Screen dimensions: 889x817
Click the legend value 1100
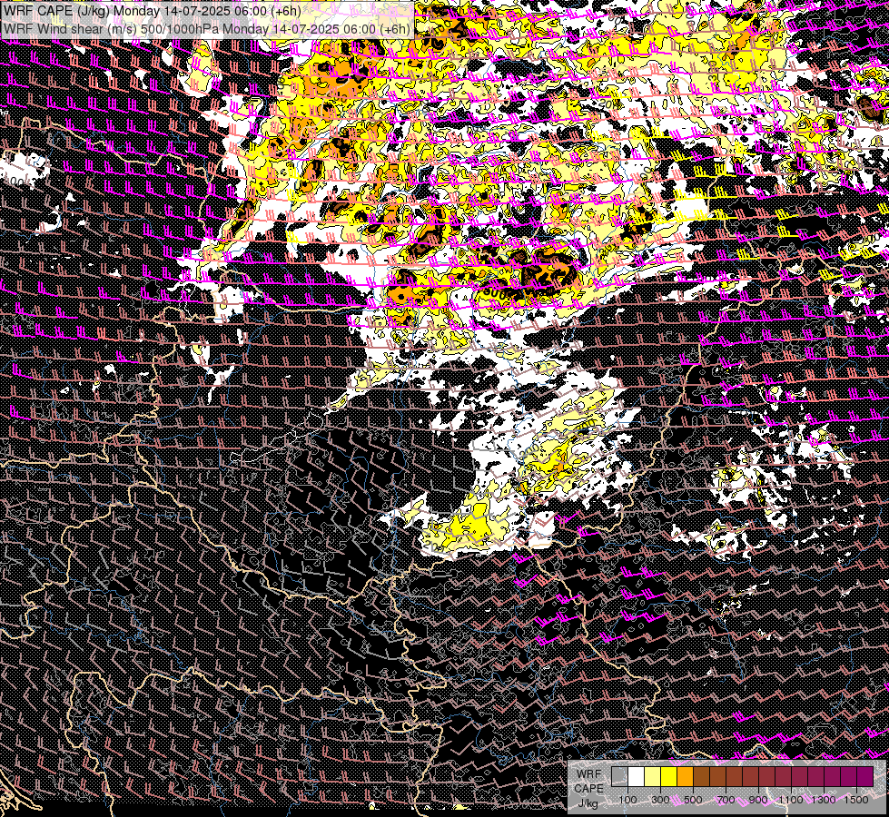pos(791,800)
